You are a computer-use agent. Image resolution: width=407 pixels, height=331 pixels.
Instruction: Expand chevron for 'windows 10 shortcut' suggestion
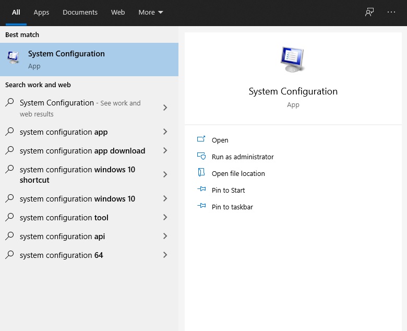pyautogui.click(x=165, y=174)
